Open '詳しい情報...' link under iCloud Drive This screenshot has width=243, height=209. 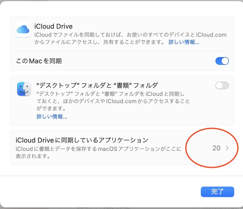(184, 42)
